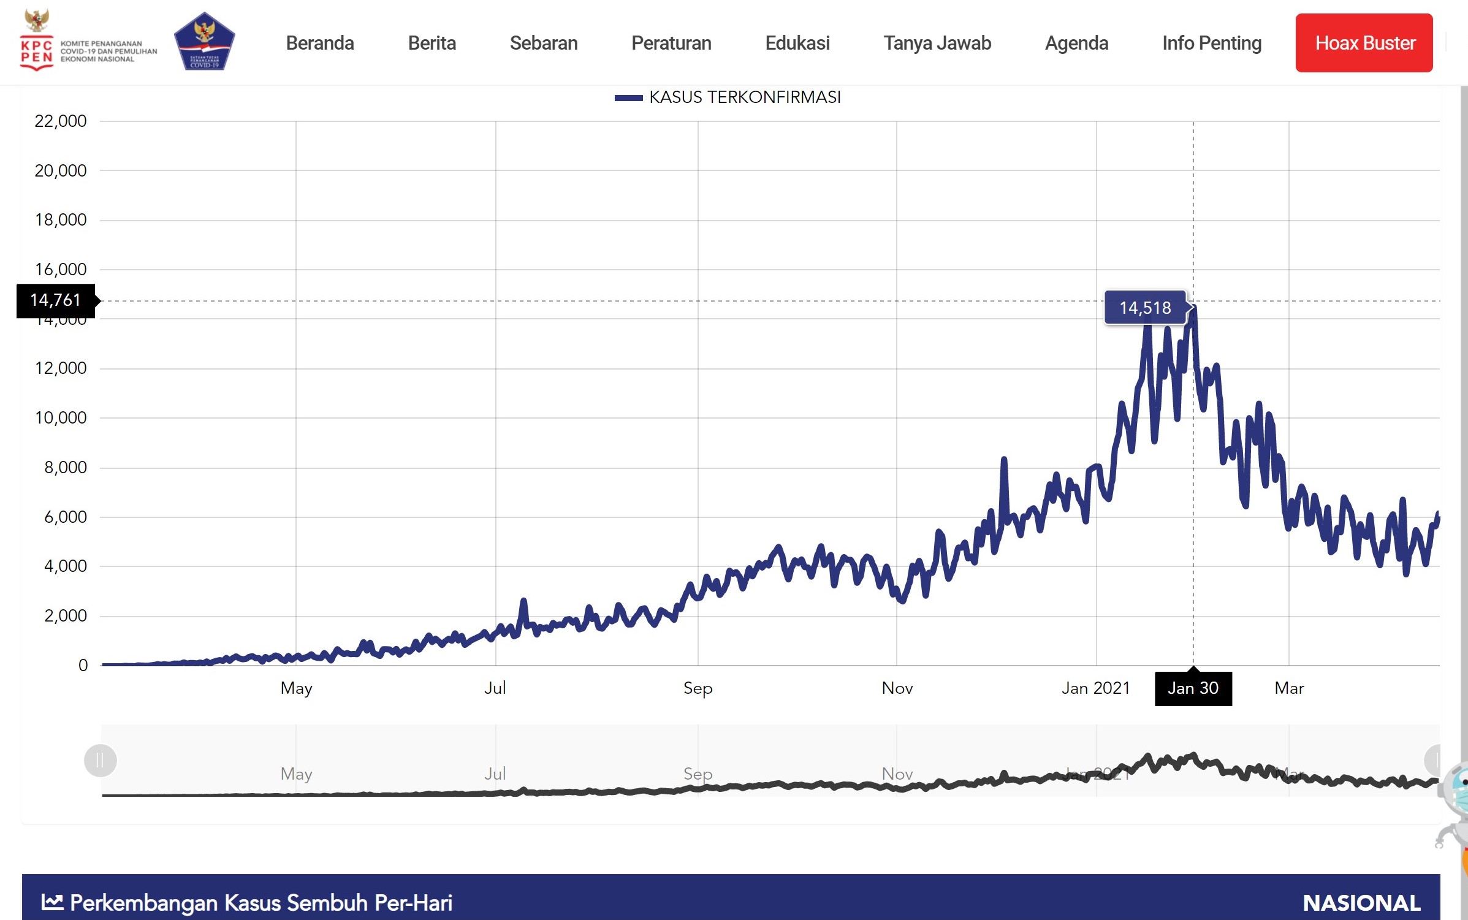Navigate to Agenda
1468x920 pixels.
point(1076,43)
